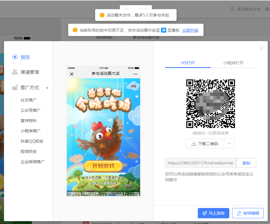Click the activity link URL field
Screen dimensions: 270x224
tap(201, 163)
